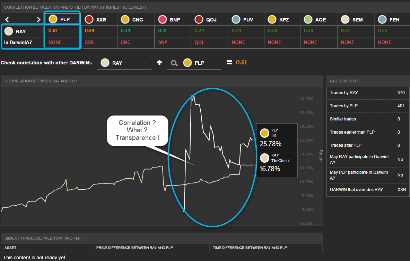410x261 pixels.
Task: Go to previous DARWINs with left arrow
Action: 7,20
